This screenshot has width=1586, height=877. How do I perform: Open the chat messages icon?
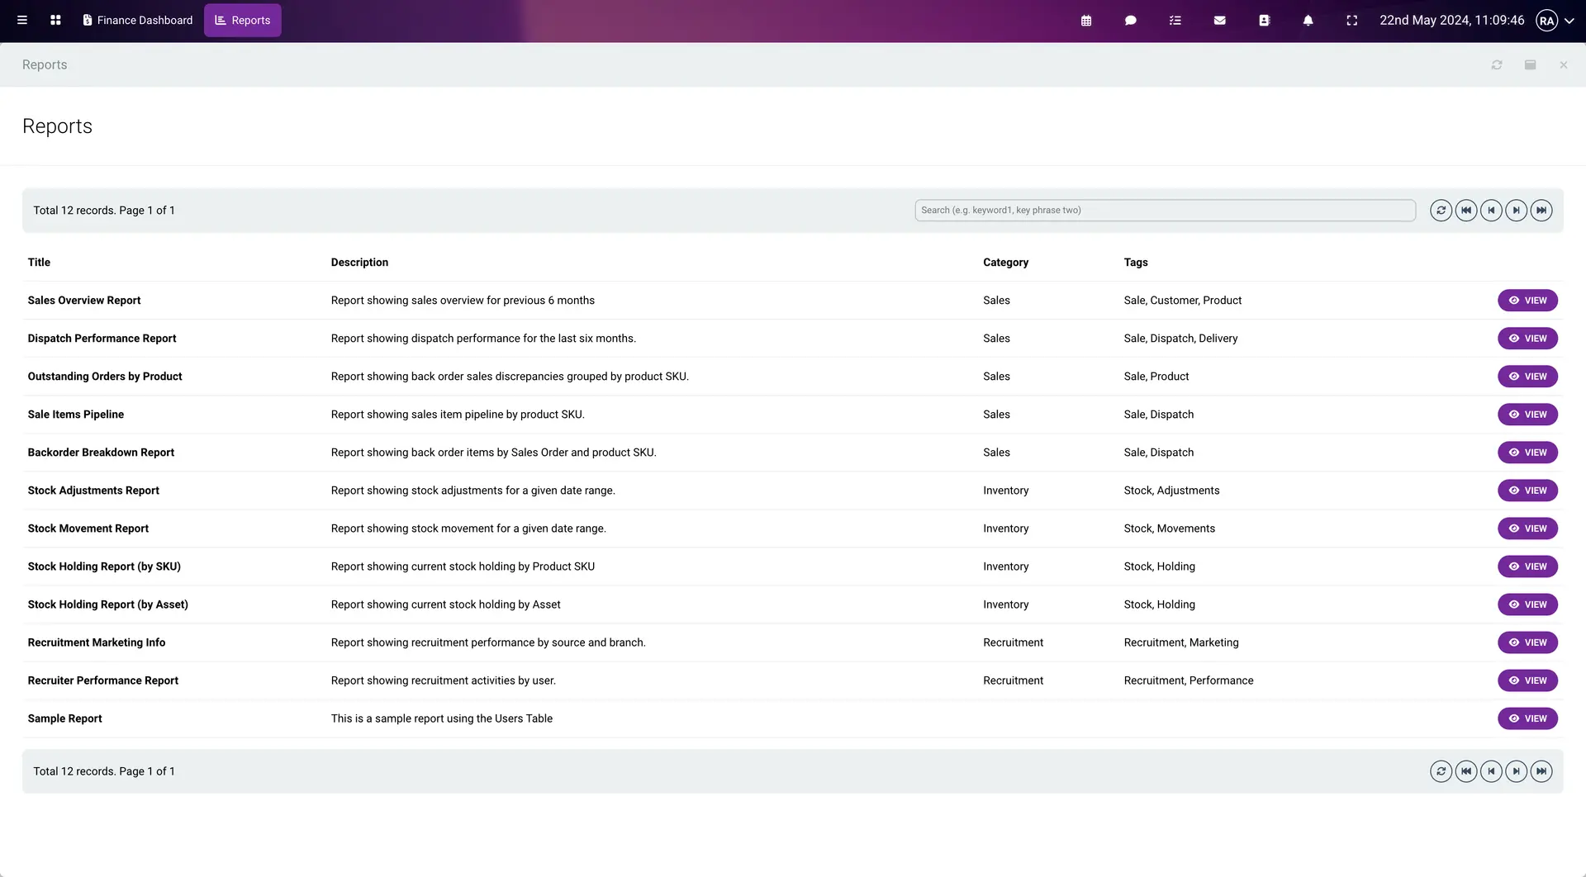1131,21
